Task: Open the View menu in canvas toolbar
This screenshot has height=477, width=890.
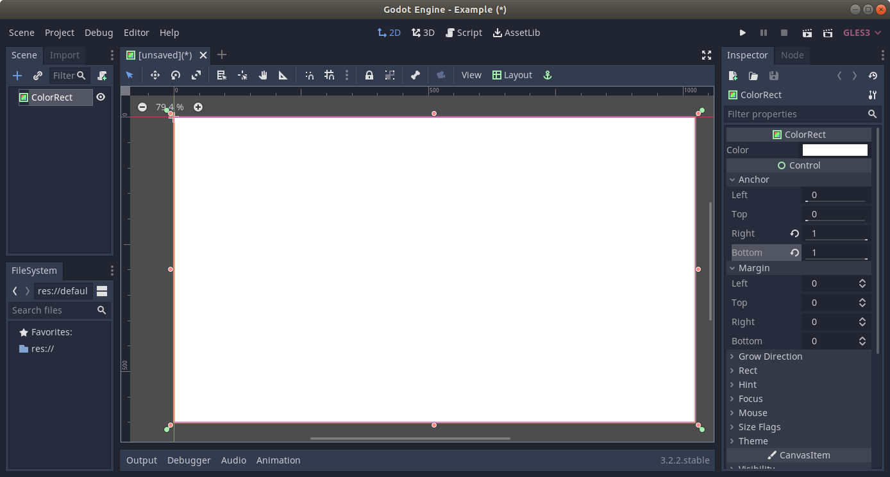Action: pos(471,75)
